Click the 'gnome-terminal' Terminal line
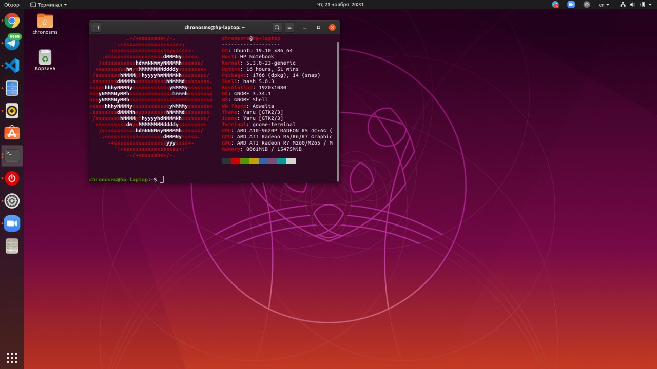 click(259, 125)
